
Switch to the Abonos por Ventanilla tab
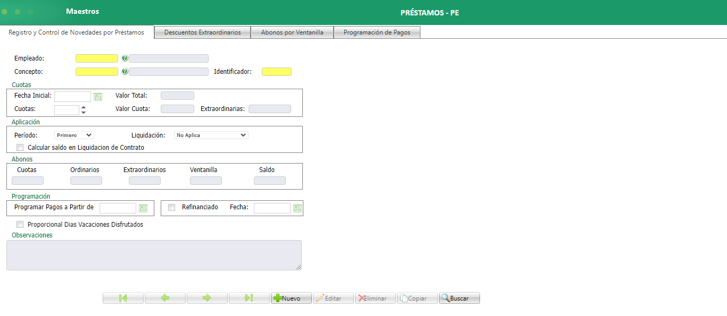[x=292, y=32]
